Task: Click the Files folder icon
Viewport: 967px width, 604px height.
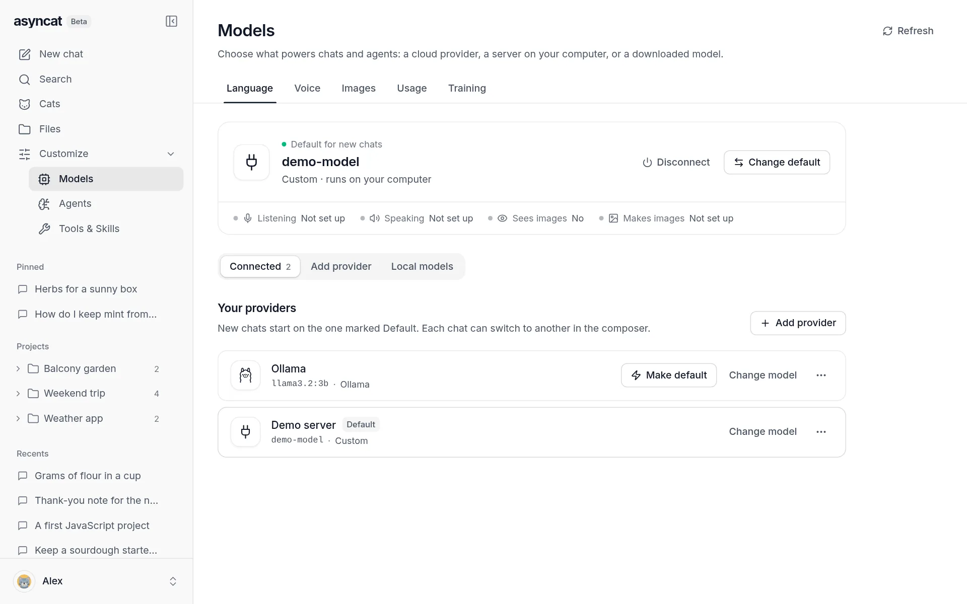Action: click(25, 129)
